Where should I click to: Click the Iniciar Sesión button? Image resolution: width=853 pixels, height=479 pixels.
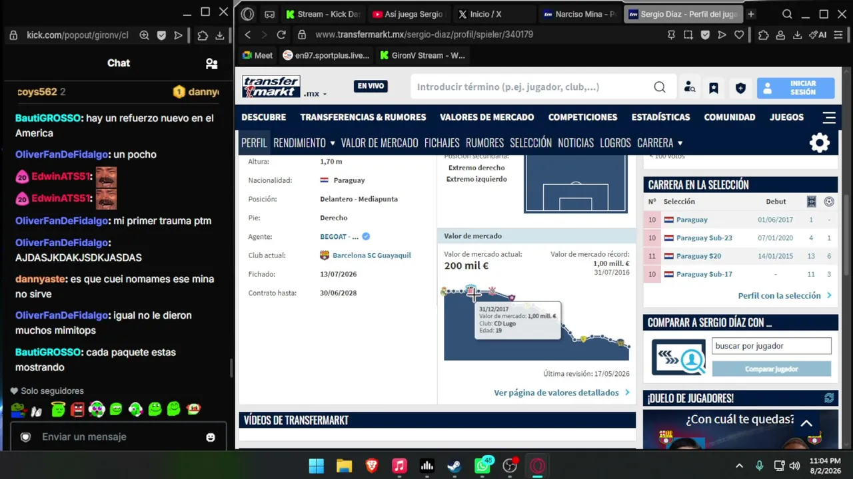pos(796,88)
